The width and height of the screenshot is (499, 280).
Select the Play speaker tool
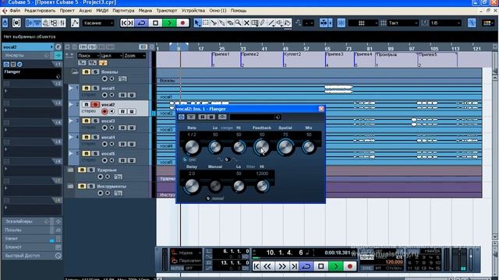pos(279,23)
